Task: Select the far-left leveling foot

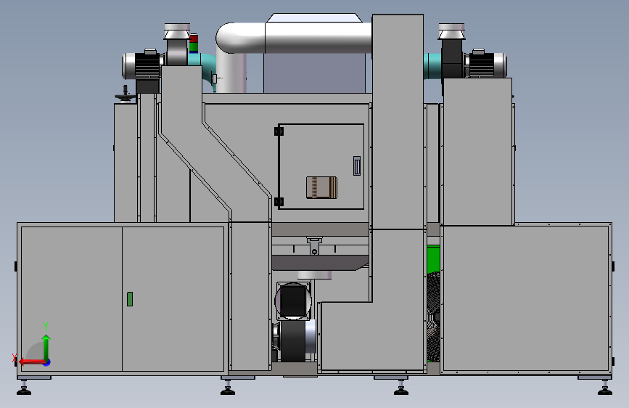Action: coord(24,388)
